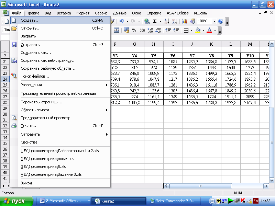Click the Merge and Center icon

click(117, 31)
